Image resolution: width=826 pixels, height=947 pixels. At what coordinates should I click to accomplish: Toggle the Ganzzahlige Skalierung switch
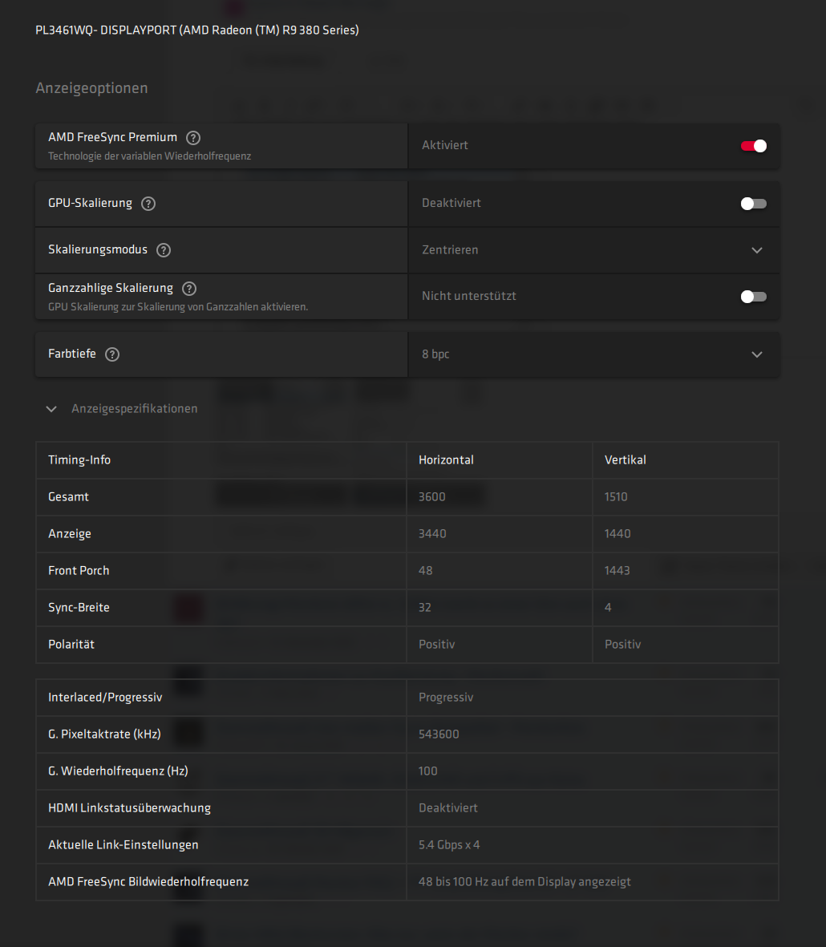click(x=754, y=297)
